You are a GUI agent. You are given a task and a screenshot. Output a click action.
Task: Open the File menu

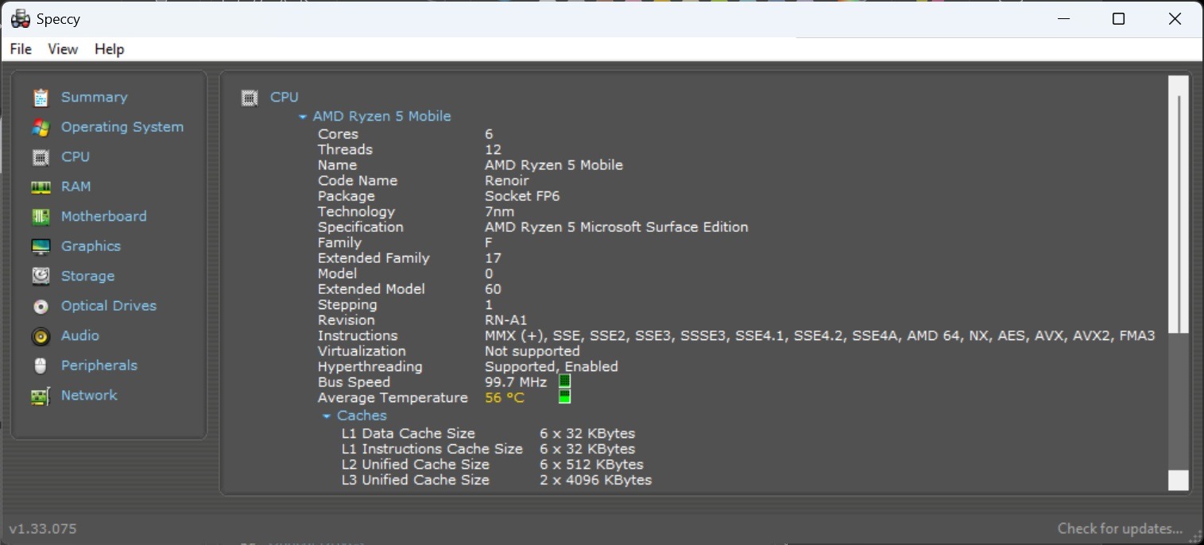coord(21,49)
